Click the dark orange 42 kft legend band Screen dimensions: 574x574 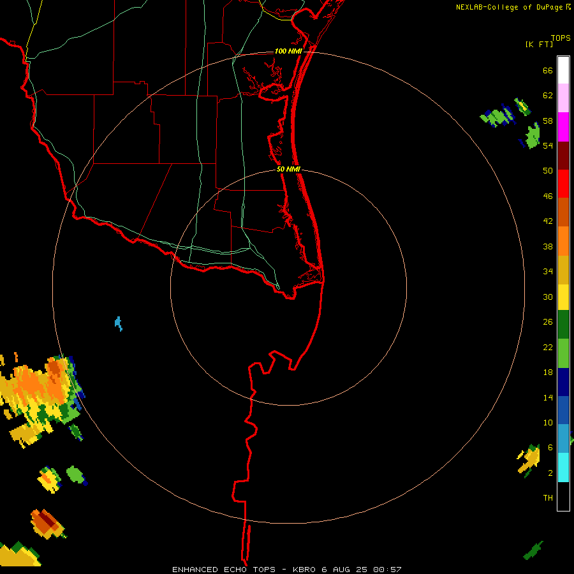563,212
